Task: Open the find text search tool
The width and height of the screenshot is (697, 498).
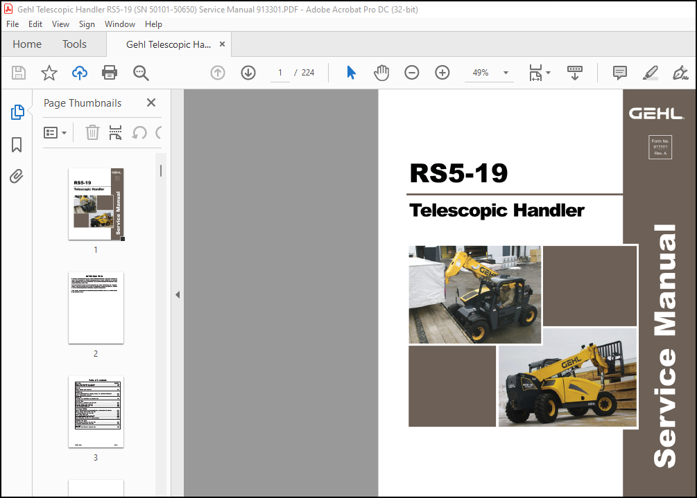Action: tap(141, 73)
